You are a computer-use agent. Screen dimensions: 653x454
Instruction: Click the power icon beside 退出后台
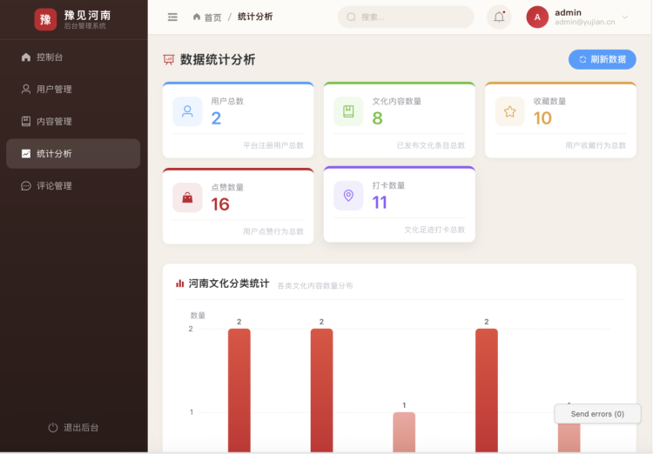coord(53,427)
